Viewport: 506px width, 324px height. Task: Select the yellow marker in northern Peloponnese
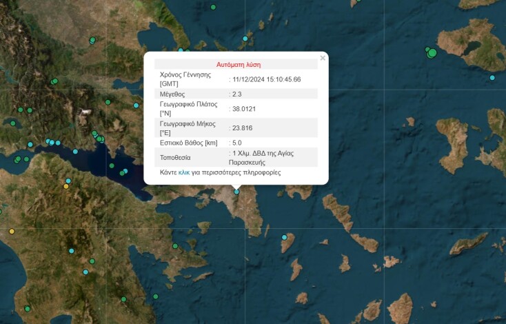click(x=66, y=186)
